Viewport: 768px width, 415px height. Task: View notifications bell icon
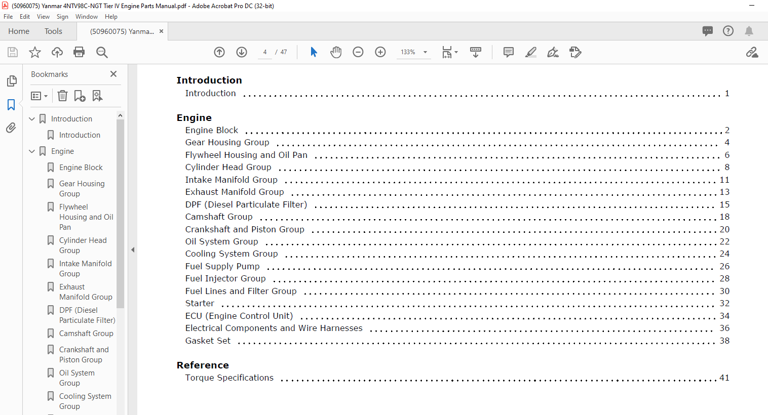click(x=749, y=31)
